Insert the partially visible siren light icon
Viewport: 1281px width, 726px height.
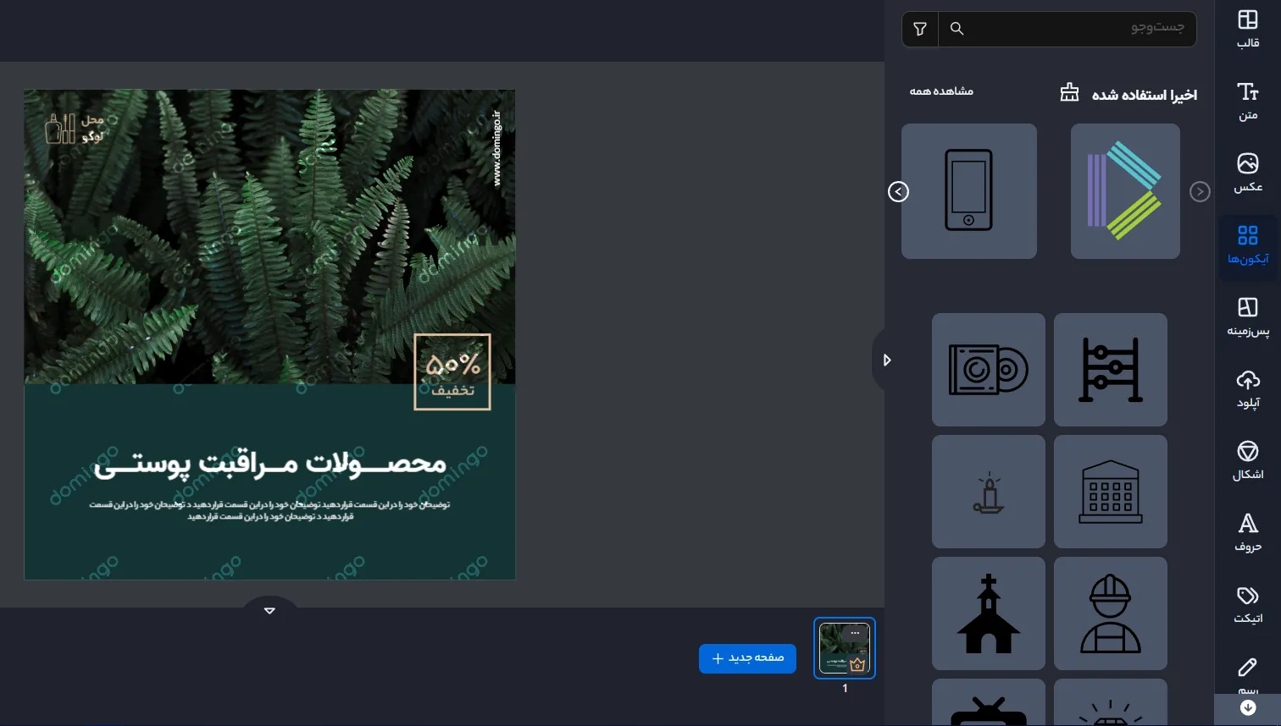1111,702
